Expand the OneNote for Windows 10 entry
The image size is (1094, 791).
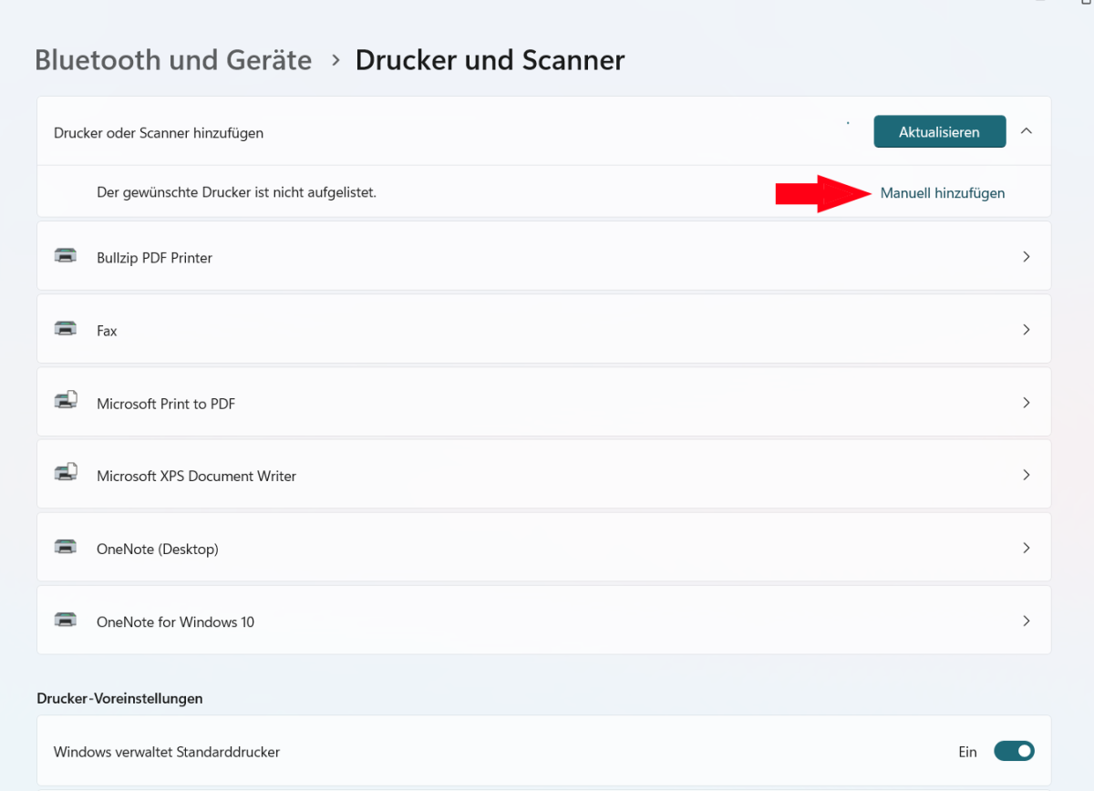[x=1026, y=620]
